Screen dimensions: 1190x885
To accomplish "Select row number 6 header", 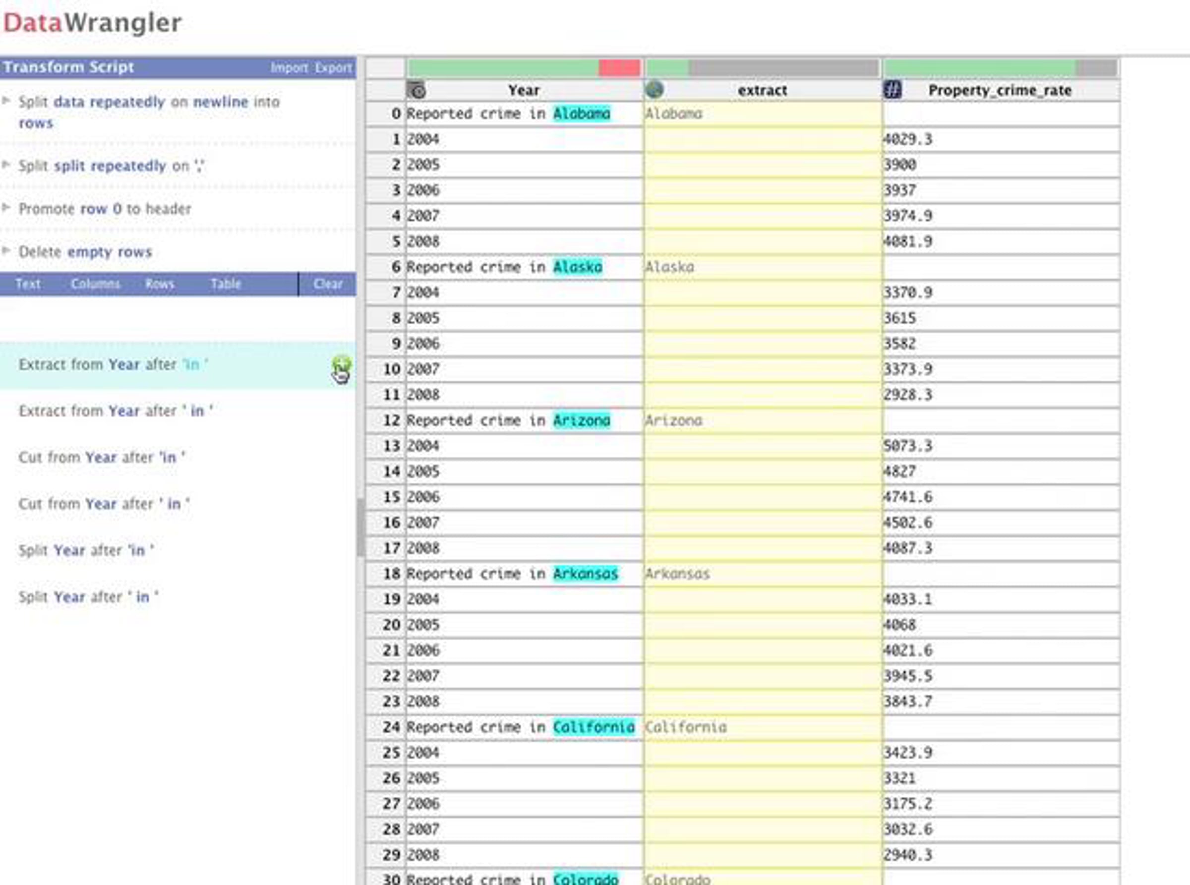I will 386,267.
